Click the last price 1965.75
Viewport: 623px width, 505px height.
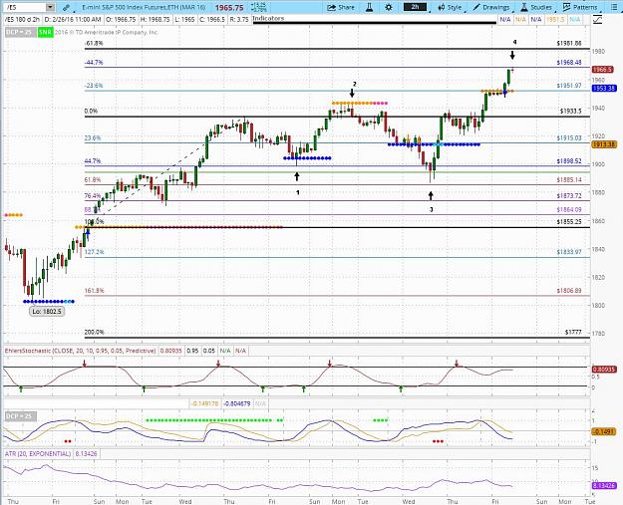click(229, 8)
